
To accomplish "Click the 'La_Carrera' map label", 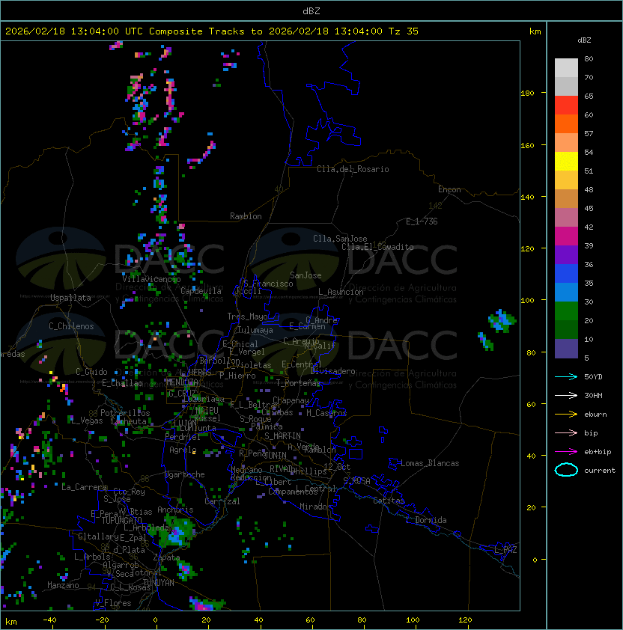I will (x=84, y=487).
